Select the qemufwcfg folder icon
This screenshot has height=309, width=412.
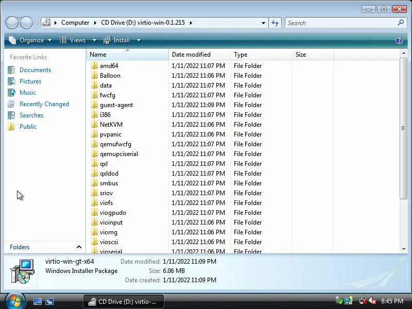point(94,144)
